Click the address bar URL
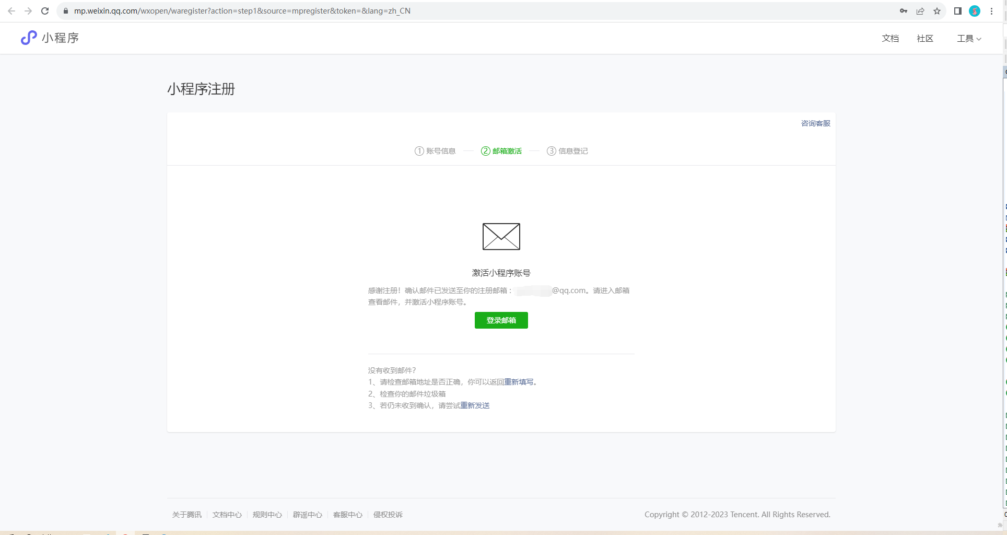 pos(242,11)
